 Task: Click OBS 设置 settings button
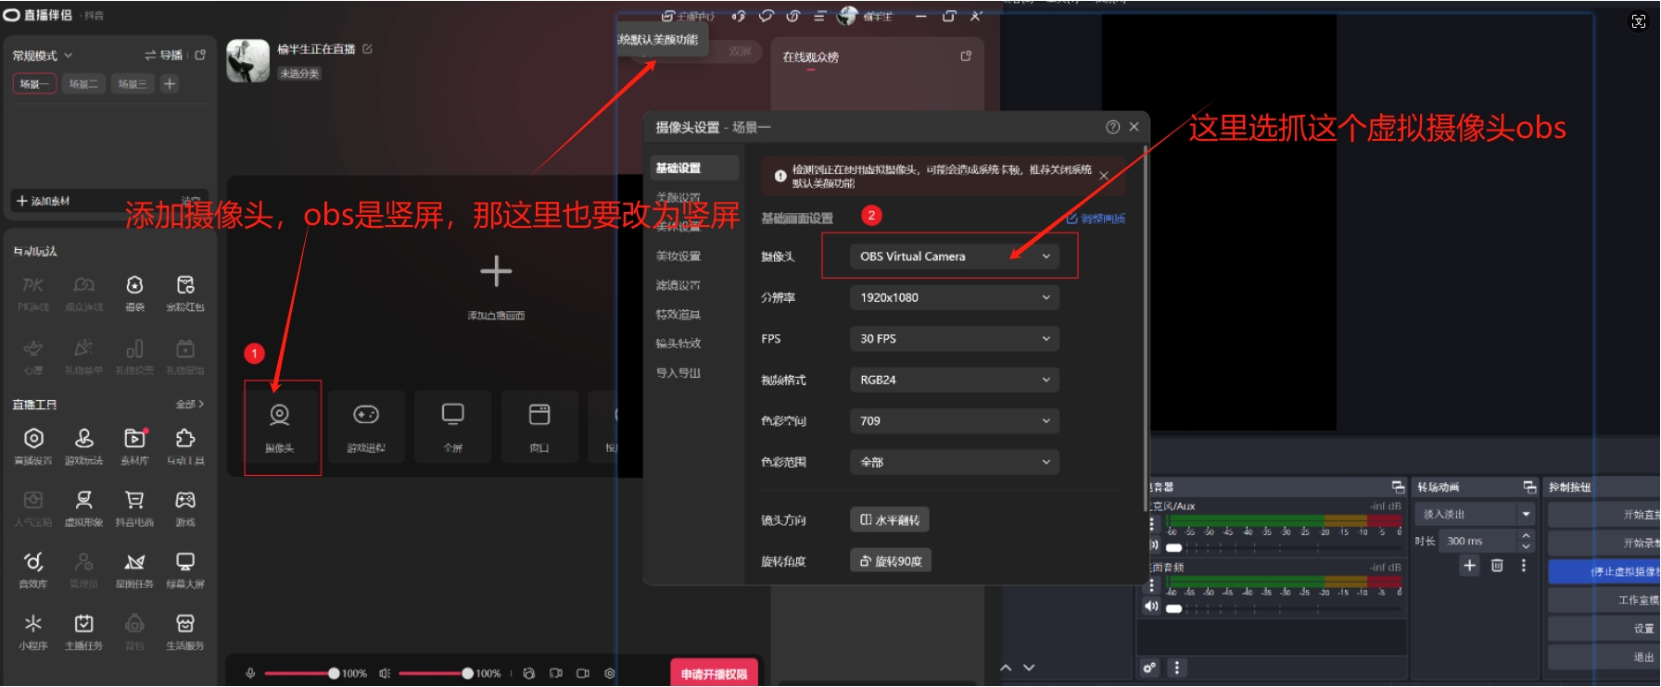(1604, 629)
